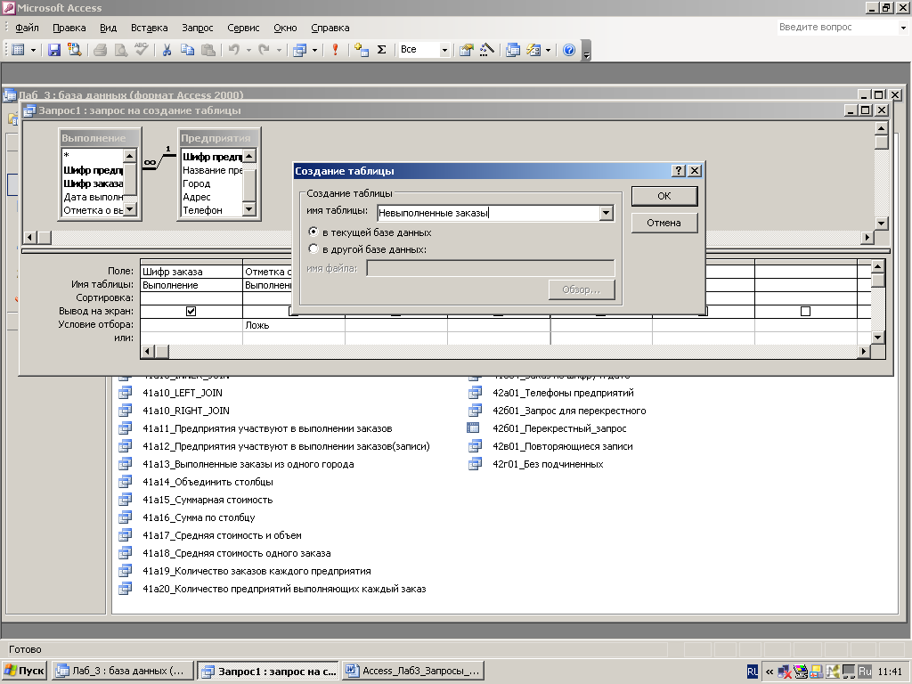Click the down arrow of the Выполнение field list scrollbar
This screenshot has height=684, width=912.
click(x=130, y=208)
